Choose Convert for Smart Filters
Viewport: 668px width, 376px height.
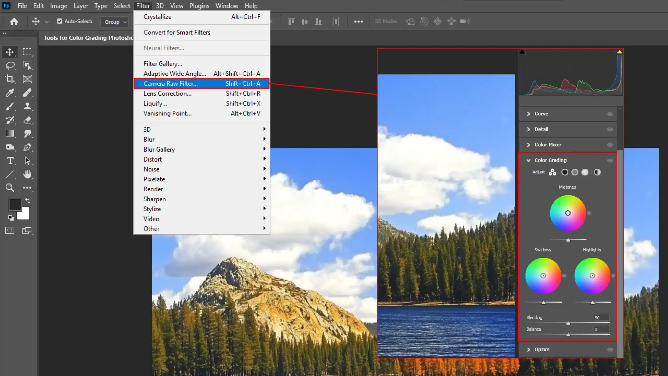201,32
